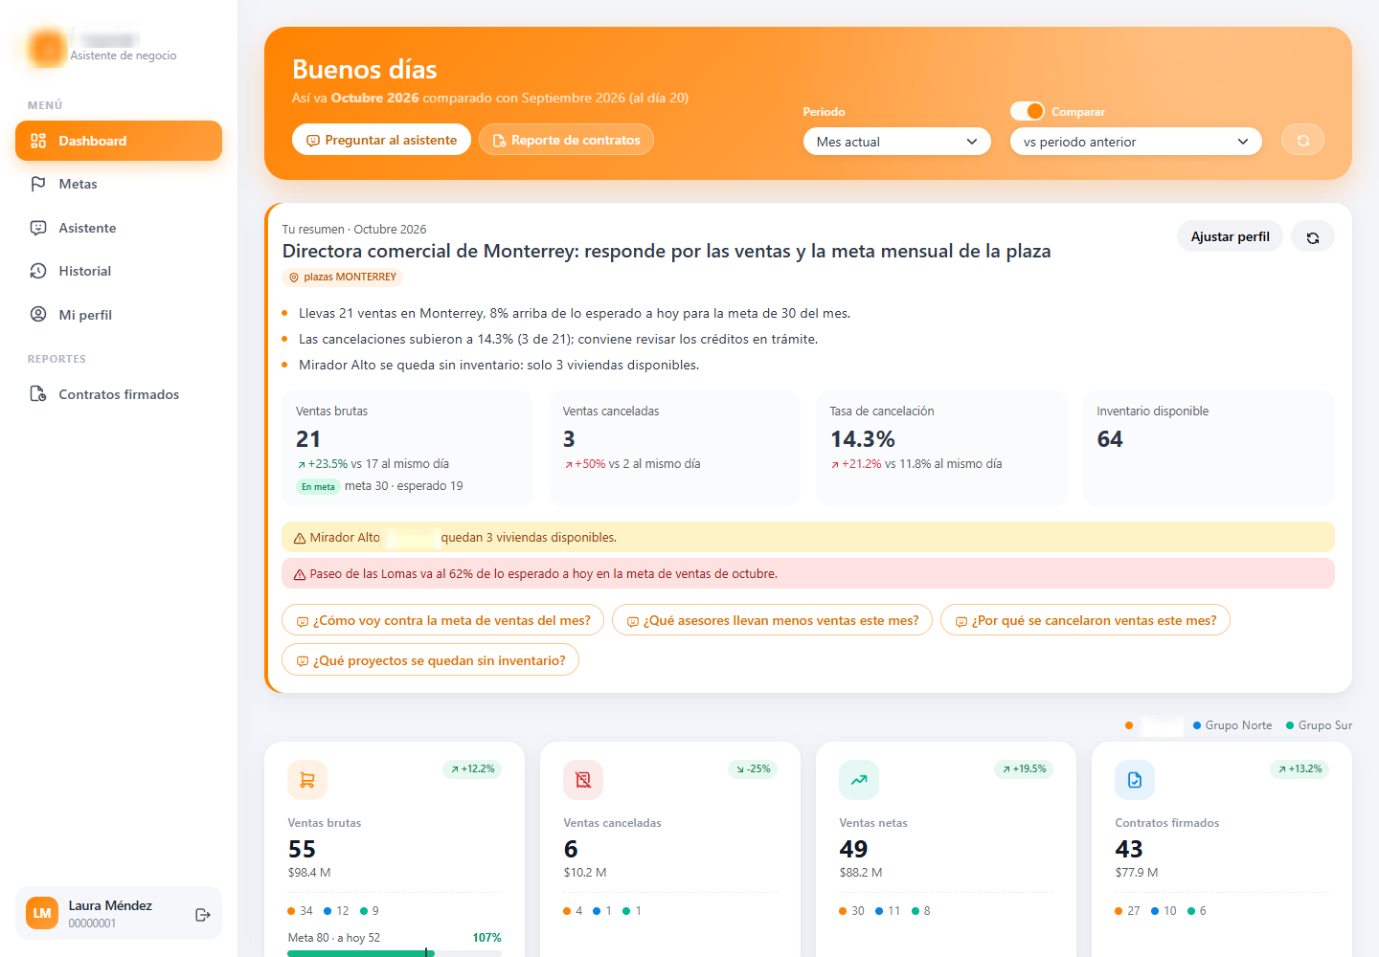The width and height of the screenshot is (1379, 957).
Task: Click the $88.2 M amount
Action: click(x=861, y=873)
